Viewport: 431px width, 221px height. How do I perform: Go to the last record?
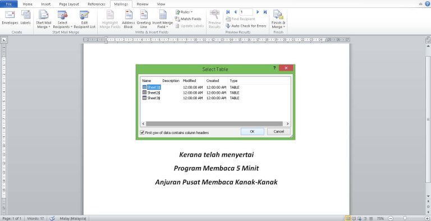click(x=265, y=12)
